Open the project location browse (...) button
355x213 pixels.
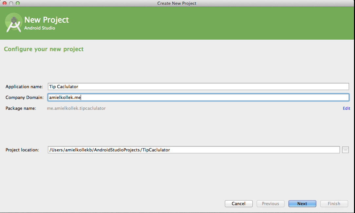pyautogui.click(x=345, y=150)
